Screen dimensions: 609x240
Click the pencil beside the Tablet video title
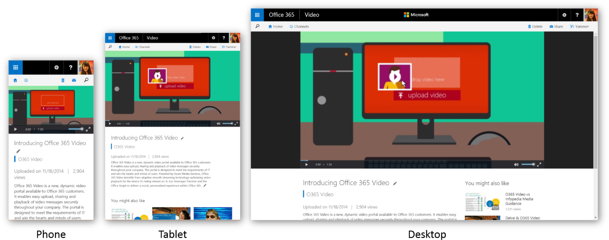click(x=182, y=138)
